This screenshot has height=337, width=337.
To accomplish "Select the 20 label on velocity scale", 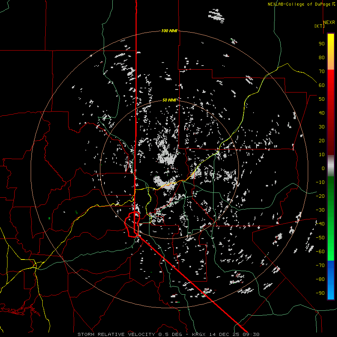I will [322, 141].
